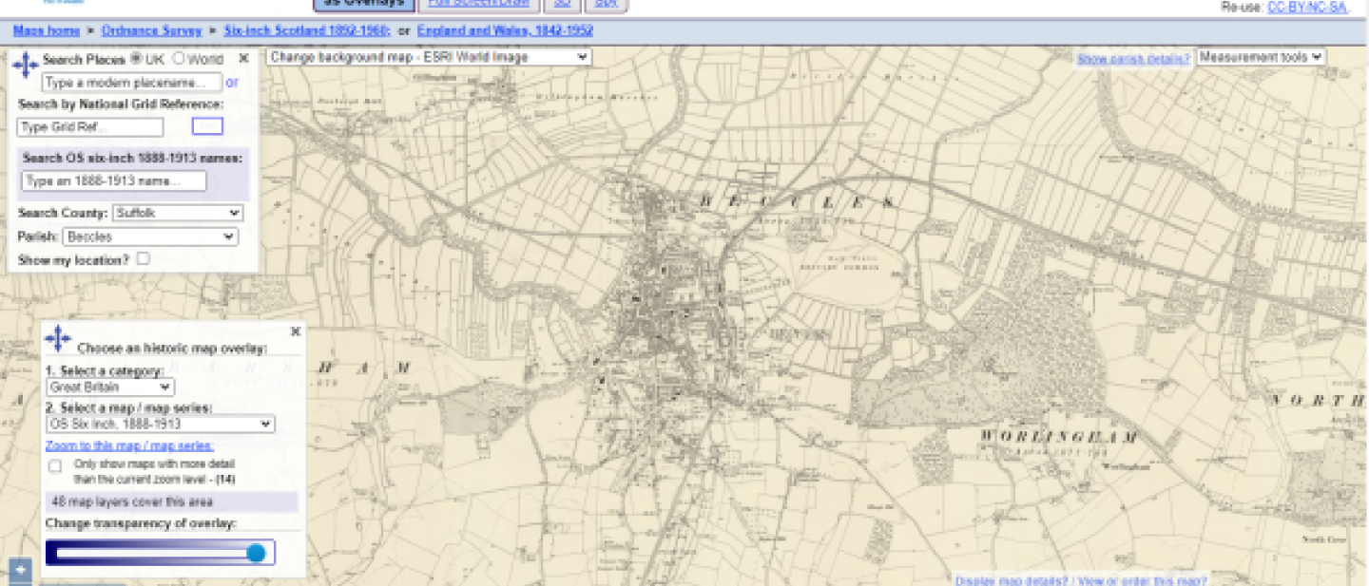Click 'Ordnance Survey' in the breadcrumb trail
The image size is (1369, 586).
point(155,30)
